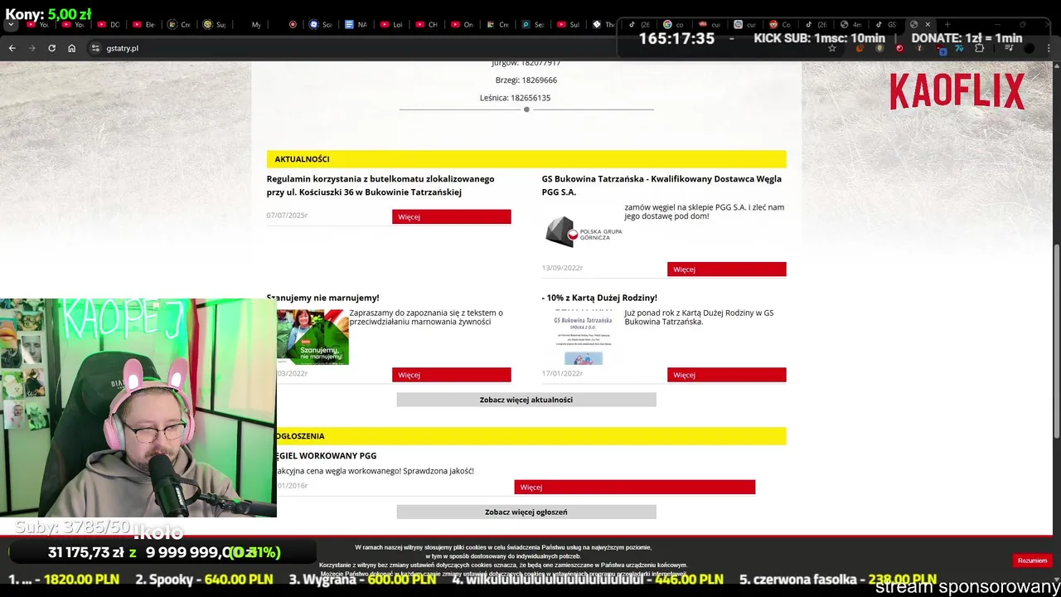Screen dimensions: 1061x597
Task: Click the carousel dot under phone numbers
Action: 526,109
